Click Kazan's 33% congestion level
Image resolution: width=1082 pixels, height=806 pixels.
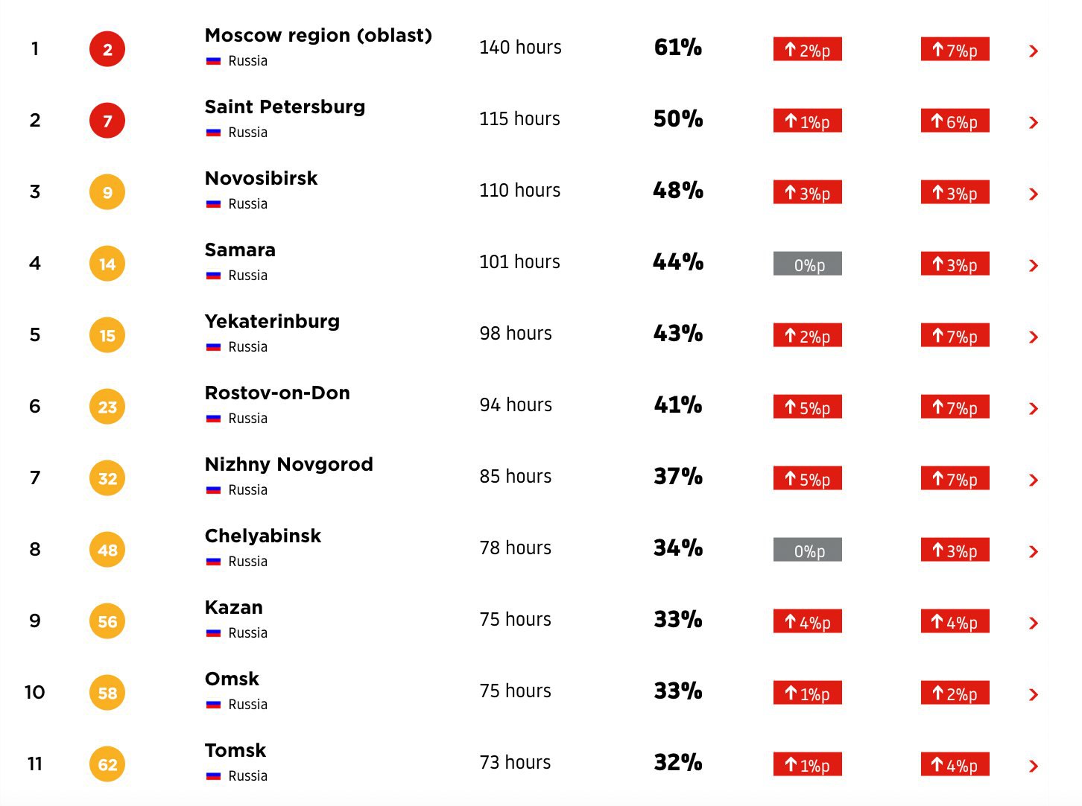coord(677,619)
